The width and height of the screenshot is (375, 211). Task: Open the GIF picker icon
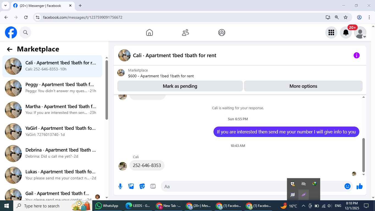click(x=153, y=186)
